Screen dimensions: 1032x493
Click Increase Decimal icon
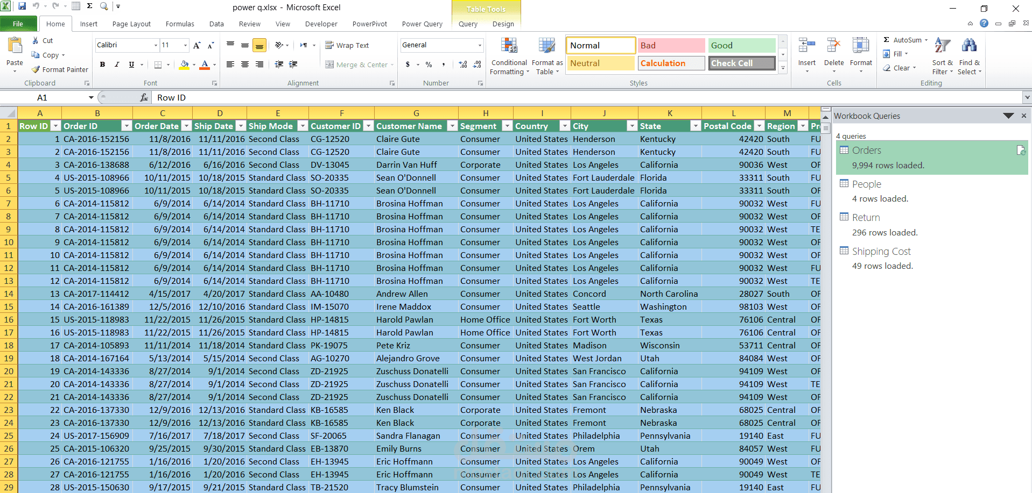(463, 65)
